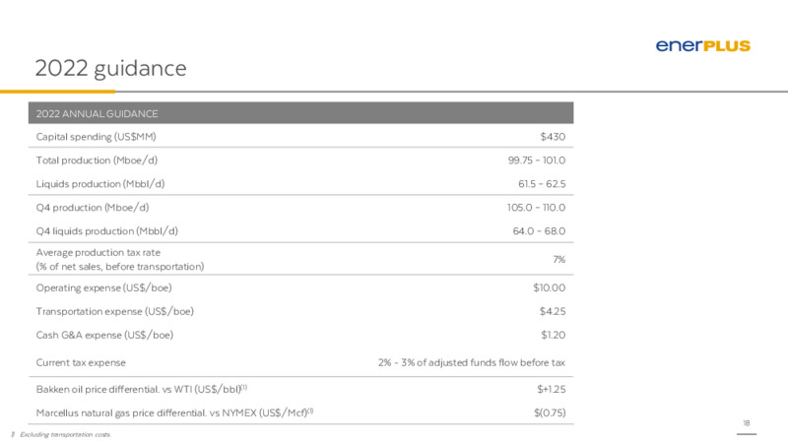This screenshot has width=788, height=443.
Task: Select the Q4 liquids production (Mbbl/d) label
Action: coord(107,231)
